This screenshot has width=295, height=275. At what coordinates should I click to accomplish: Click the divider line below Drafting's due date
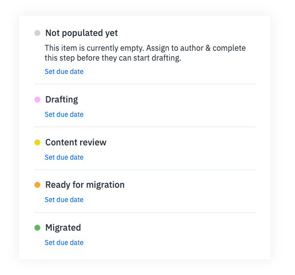[x=145, y=127]
